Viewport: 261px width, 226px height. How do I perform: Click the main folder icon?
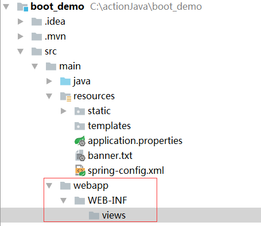click(x=51, y=67)
